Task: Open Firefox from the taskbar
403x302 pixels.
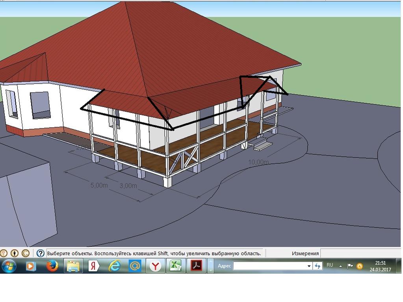Action: [x=52, y=266]
